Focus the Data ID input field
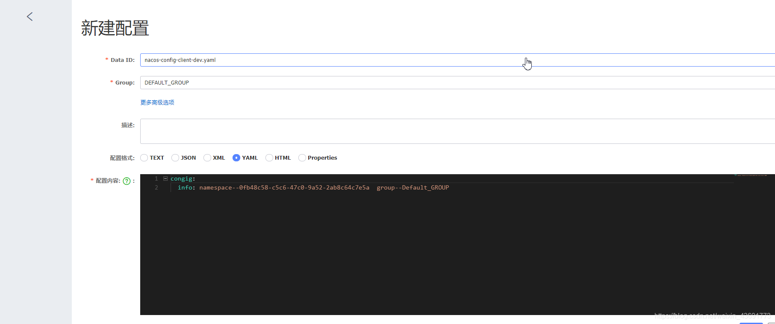 457,60
